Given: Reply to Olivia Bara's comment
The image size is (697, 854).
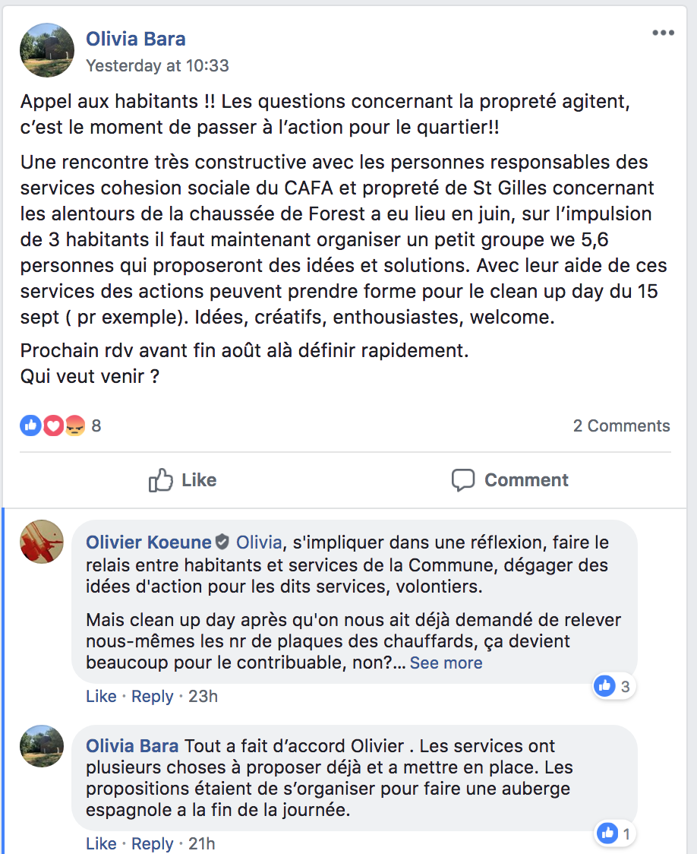Looking at the screenshot, I should [x=153, y=843].
